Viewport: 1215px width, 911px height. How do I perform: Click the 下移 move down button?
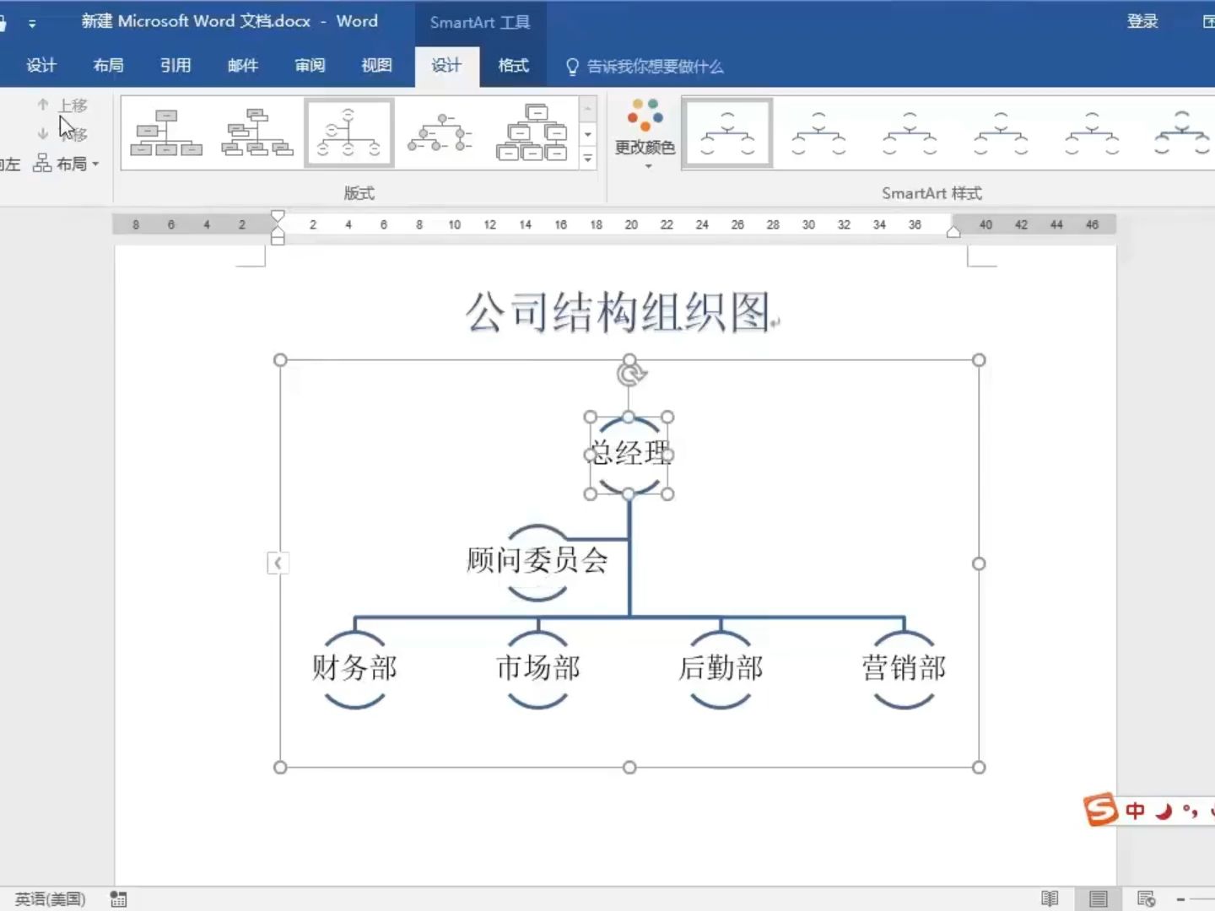coord(66,133)
